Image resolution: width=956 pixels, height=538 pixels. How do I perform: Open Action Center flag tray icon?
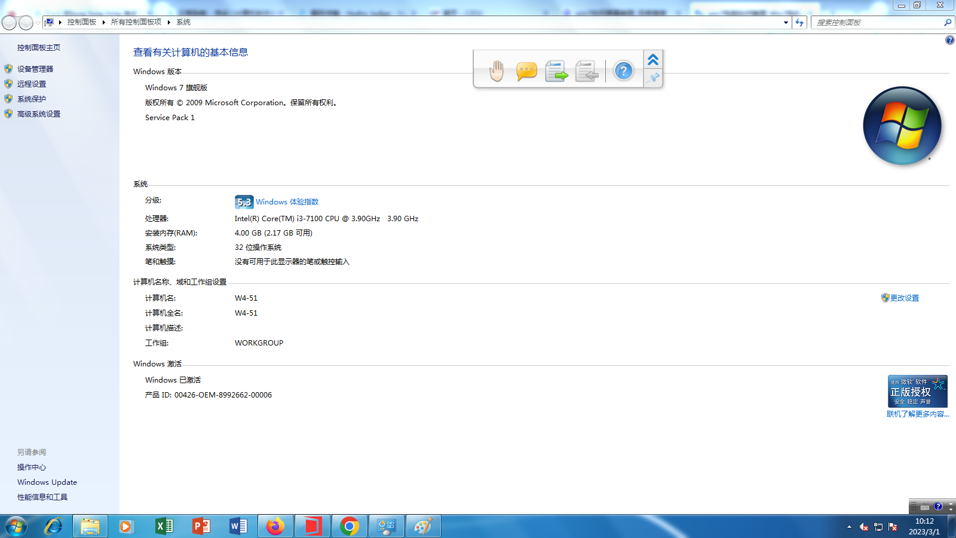893,527
